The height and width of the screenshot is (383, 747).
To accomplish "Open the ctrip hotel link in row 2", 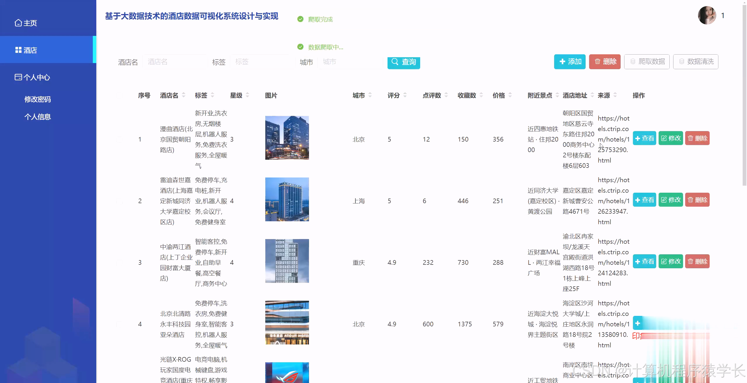I will tap(613, 201).
